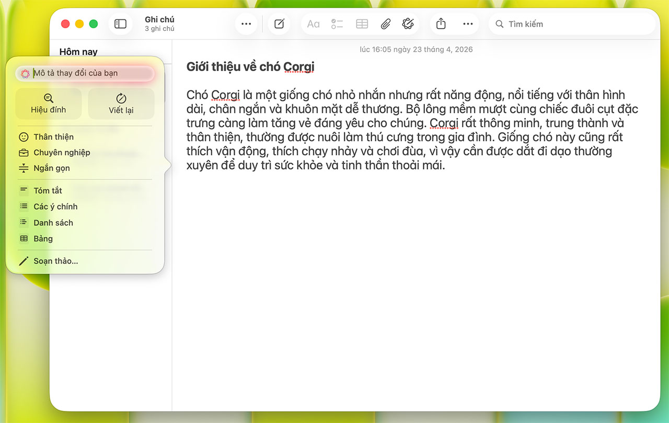Create a new note with compose icon
Viewport: 669px width, 423px height.
pos(279,24)
